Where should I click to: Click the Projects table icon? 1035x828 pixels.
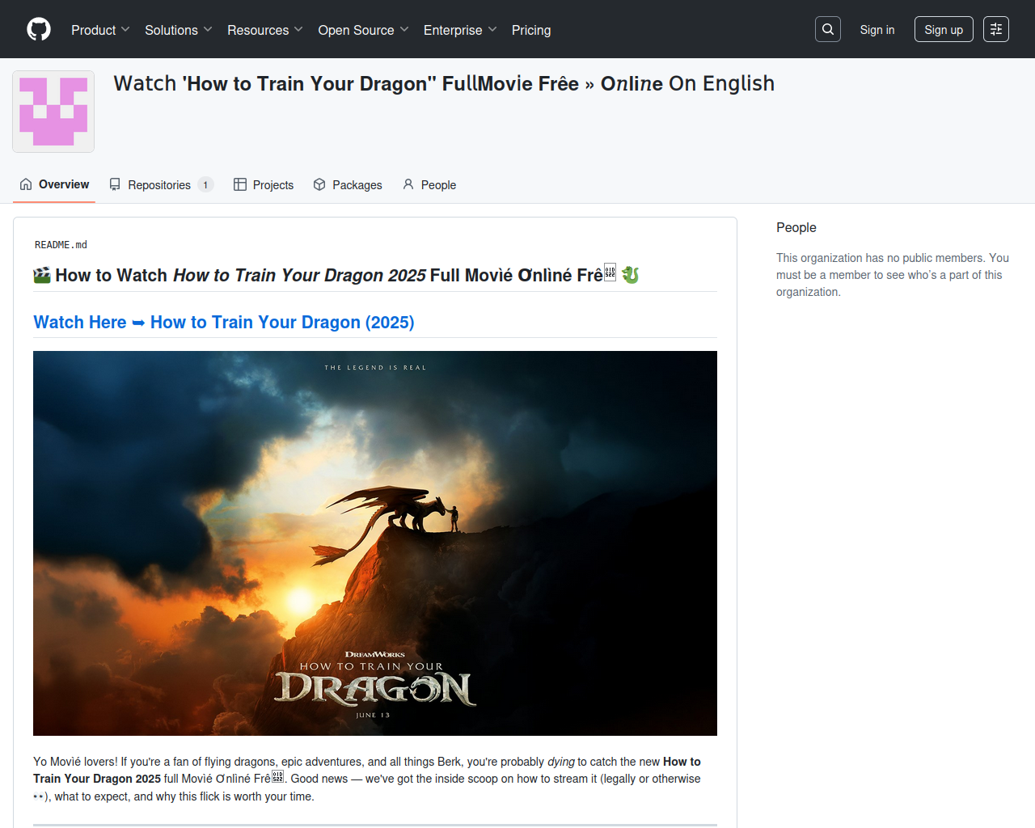(x=240, y=184)
